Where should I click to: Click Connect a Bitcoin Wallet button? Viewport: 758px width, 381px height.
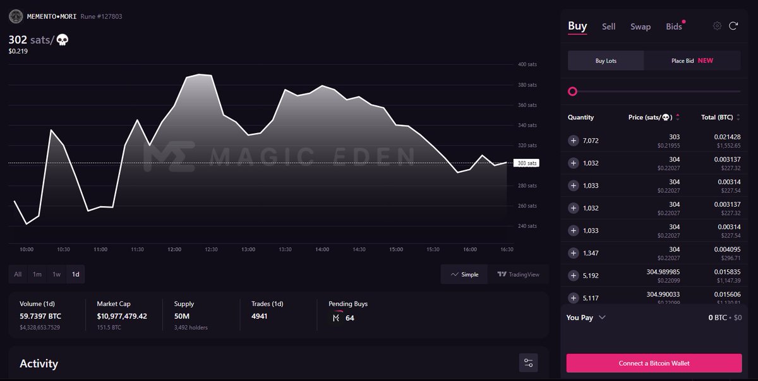pyautogui.click(x=654, y=363)
